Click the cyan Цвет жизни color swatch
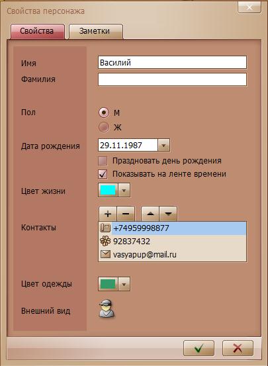The height and width of the screenshot is (366, 268). tap(108, 190)
